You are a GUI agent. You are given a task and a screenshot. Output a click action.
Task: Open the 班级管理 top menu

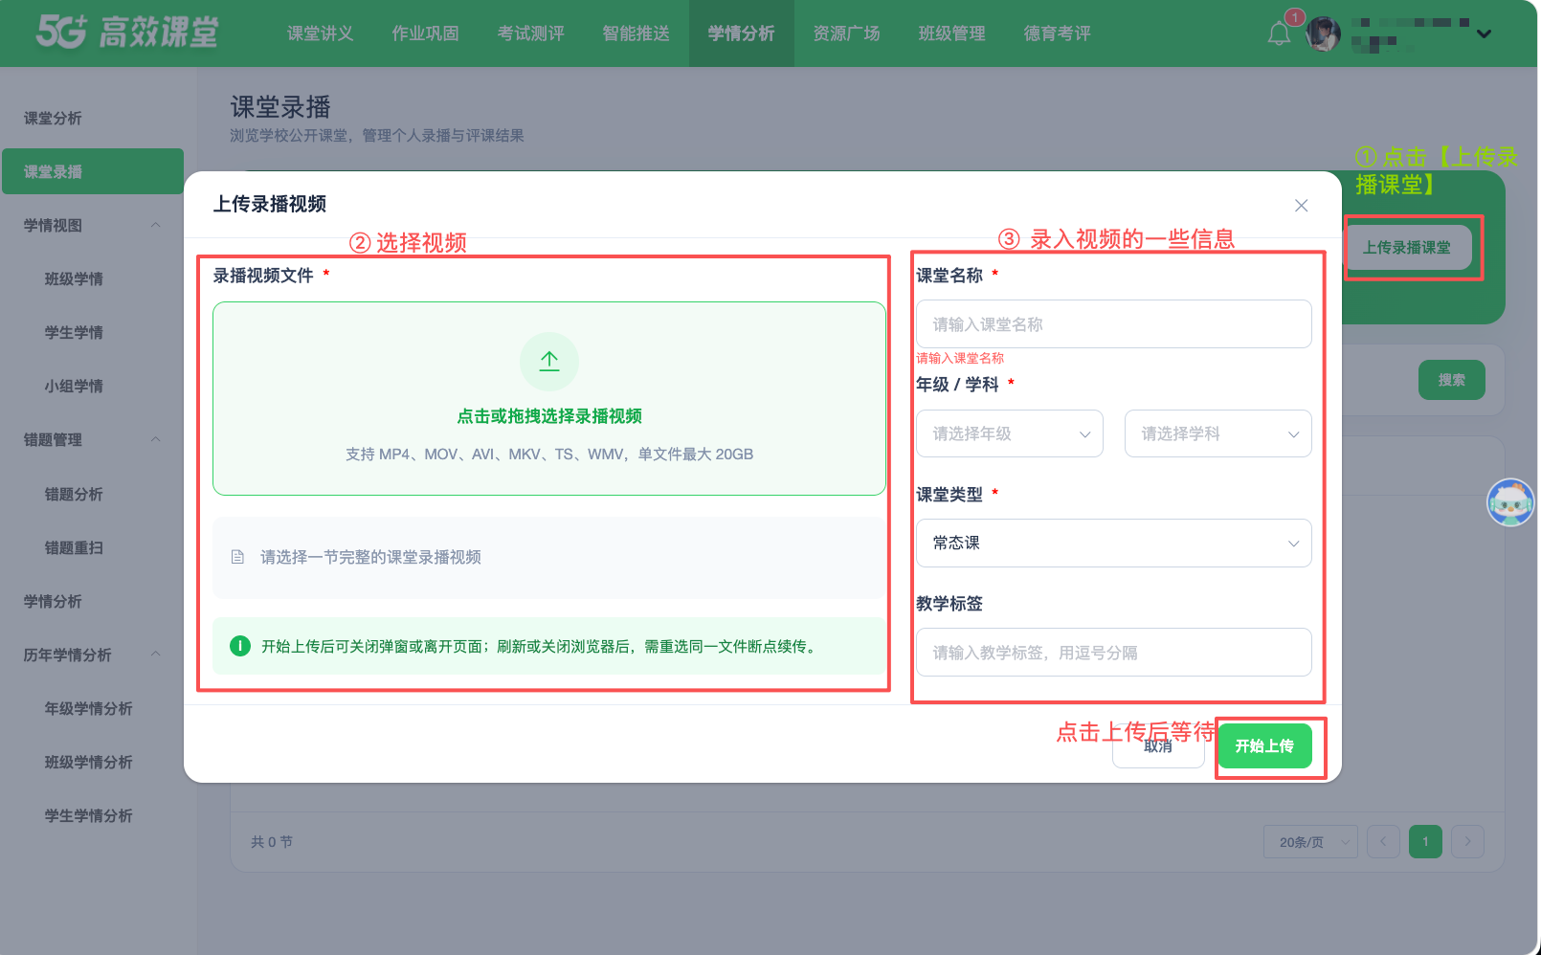click(x=952, y=33)
